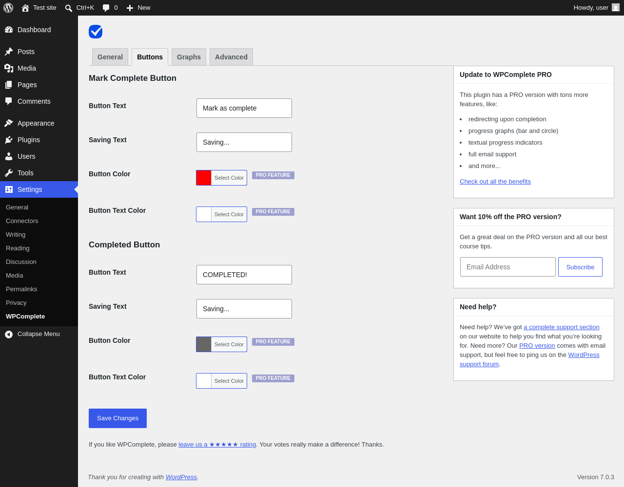The height and width of the screenshot is (487, 624).
Task: Click the leave us a five-star rating link
Action: 217,445
